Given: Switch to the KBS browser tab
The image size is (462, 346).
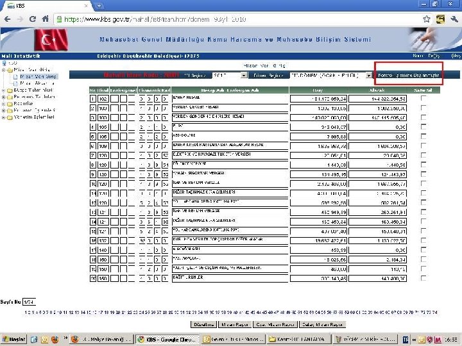Looking at the screenshot, I should click(47, 6).
